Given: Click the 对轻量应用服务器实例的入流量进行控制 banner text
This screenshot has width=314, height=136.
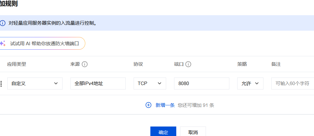Looking at the screenshot, I should point(53,23).
